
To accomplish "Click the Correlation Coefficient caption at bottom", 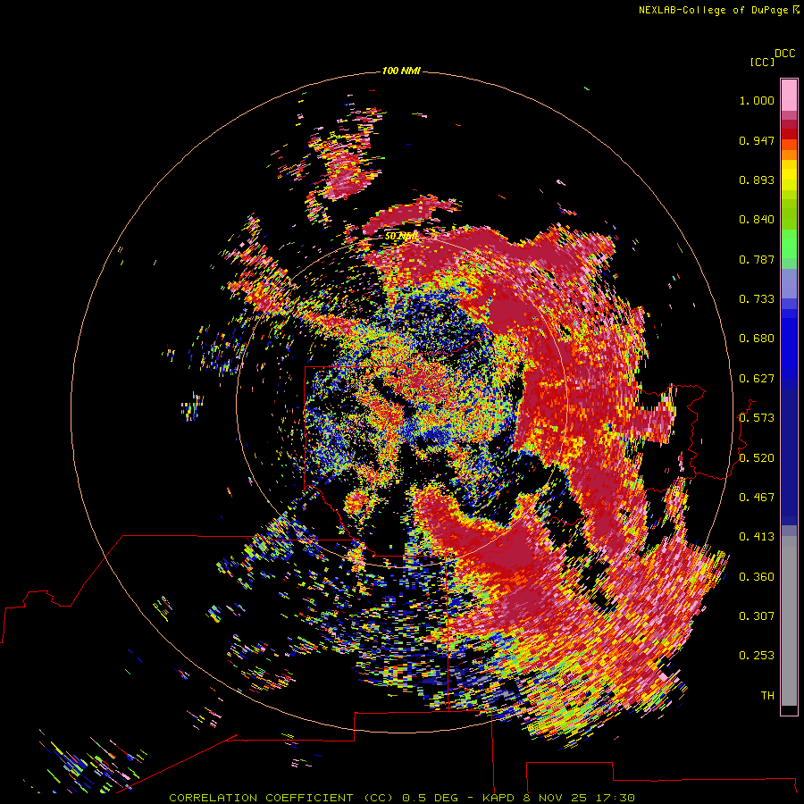I will 402,798.
